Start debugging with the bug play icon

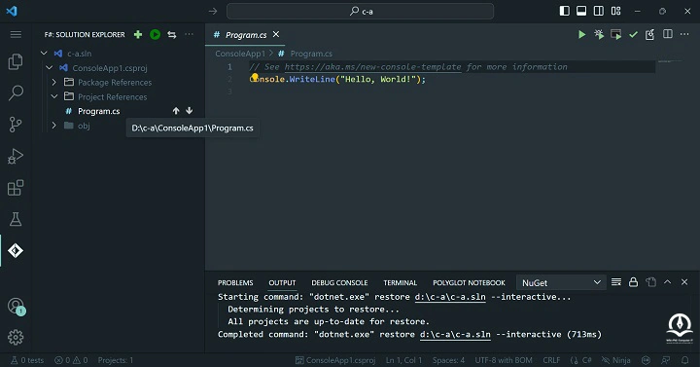[599, 34]
